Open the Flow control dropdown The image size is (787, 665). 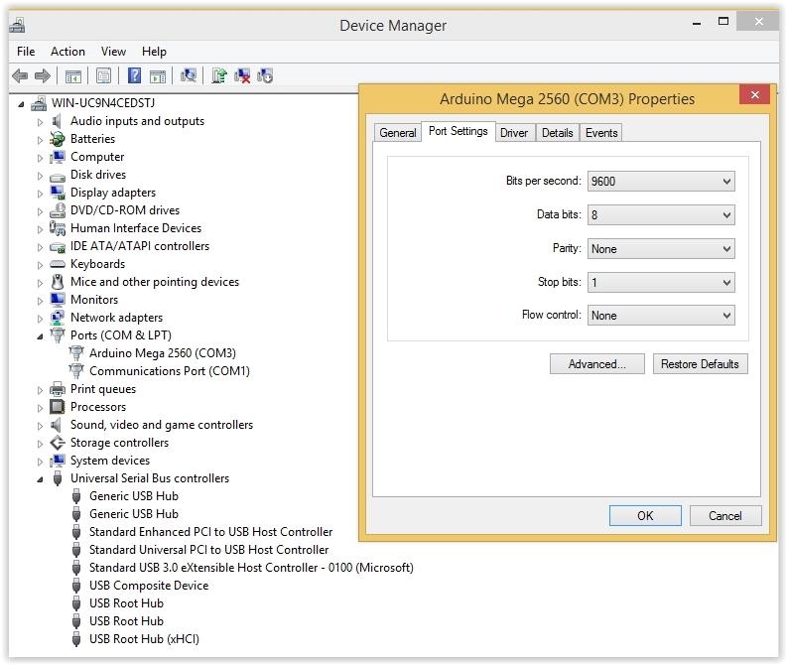660,316
